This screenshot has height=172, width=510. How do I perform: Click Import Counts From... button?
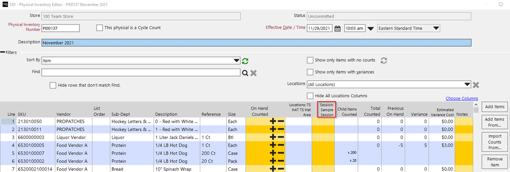pyautogui.click(x=494, y=142)
